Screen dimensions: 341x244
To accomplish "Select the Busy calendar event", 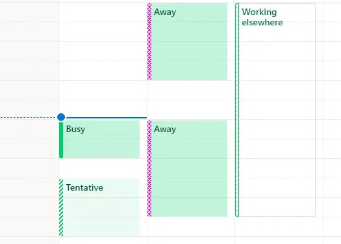I will pyautogui.click(x=99, y=139).
